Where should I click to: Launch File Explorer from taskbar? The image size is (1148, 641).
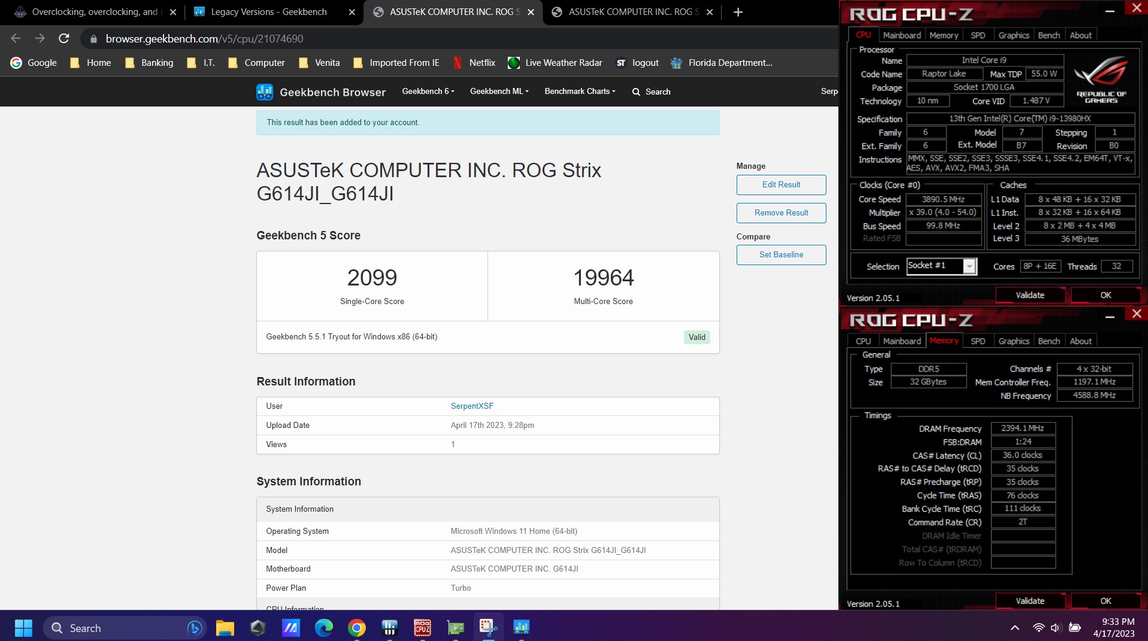[225, 628]
